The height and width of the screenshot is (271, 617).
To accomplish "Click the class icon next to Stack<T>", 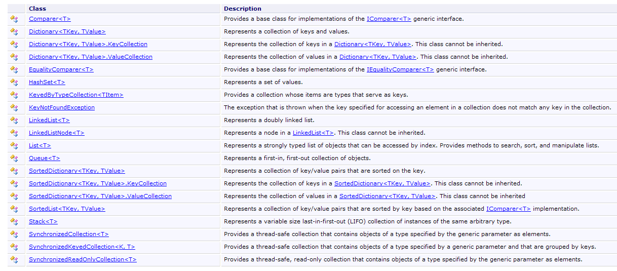I will tap(14, 221).
